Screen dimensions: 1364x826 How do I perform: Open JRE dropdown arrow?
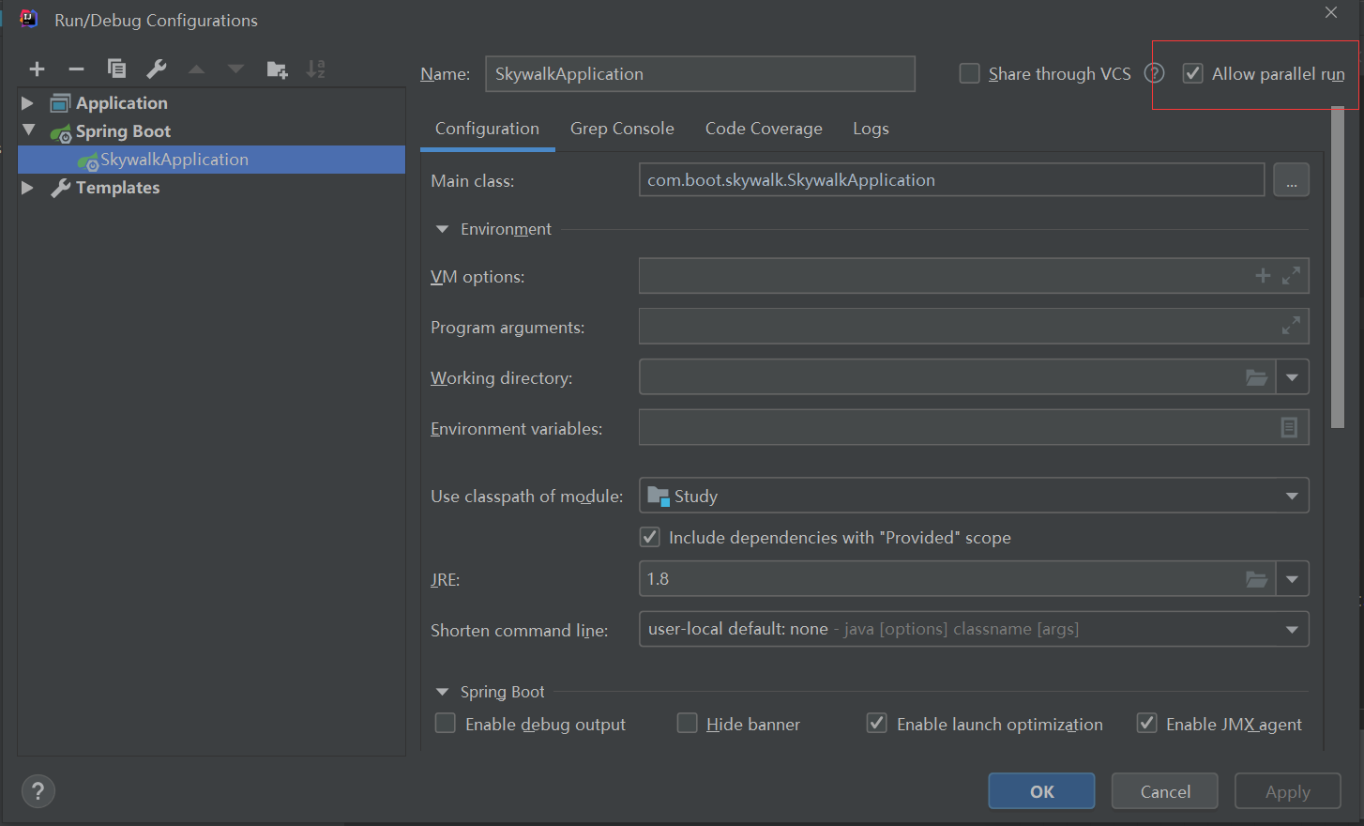pos(1292,579)
